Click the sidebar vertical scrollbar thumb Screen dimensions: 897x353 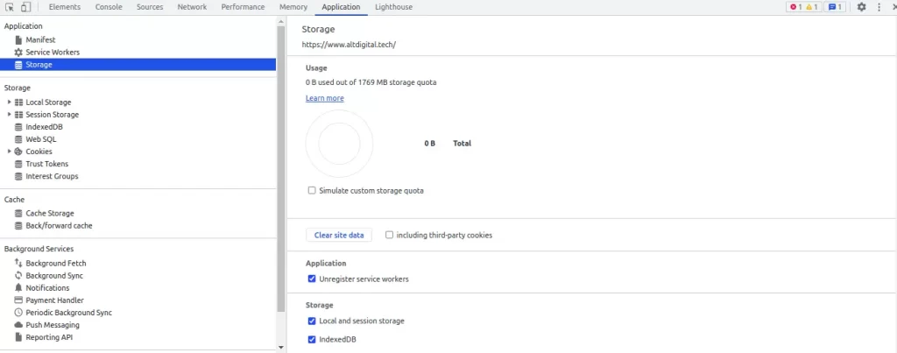point(280,169)
